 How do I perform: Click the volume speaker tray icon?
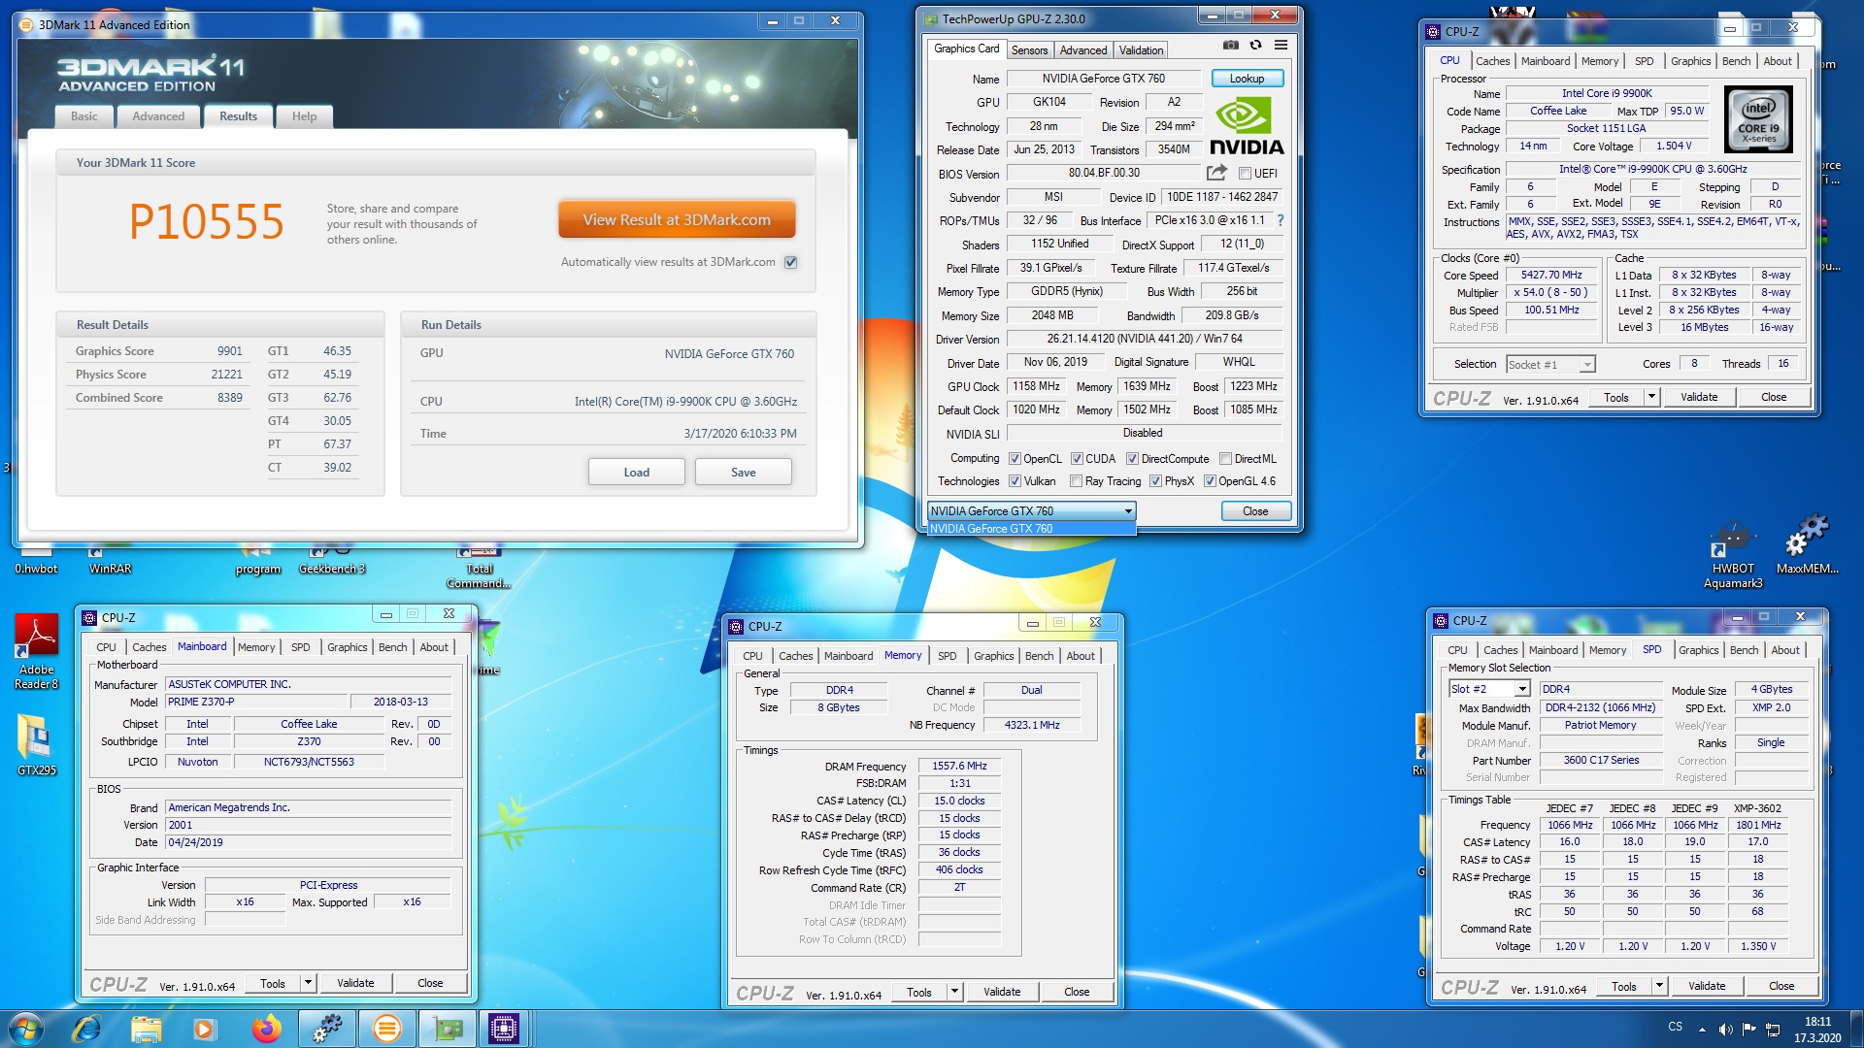(x=1725, y=1030)
